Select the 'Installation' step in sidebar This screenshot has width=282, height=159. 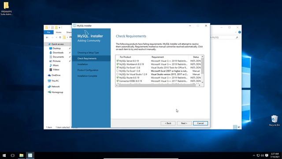coord(82,64)
